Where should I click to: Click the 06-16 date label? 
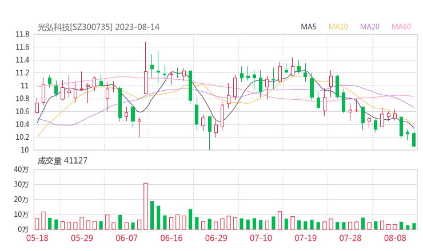pyautogui.click(x=171, y=238)
